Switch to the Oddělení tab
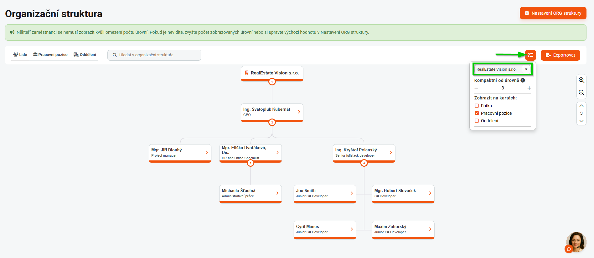 85,55
